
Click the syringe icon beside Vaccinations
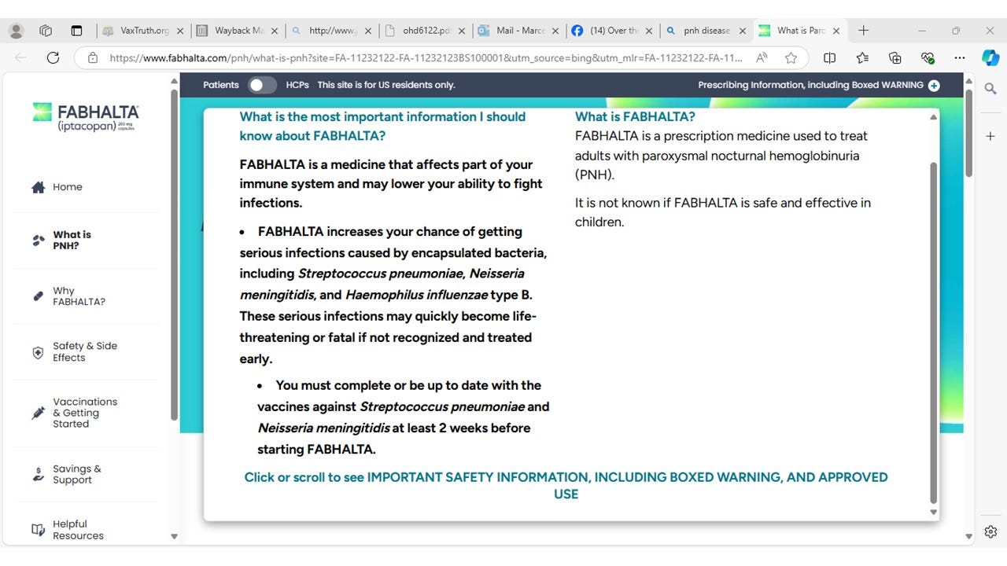pyautogui.click(x=38, y=413)
